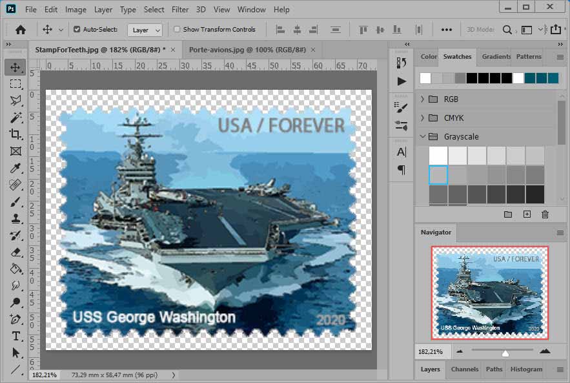Select the Pen tool
Screen dimensions: 570x383
point(15,319)
